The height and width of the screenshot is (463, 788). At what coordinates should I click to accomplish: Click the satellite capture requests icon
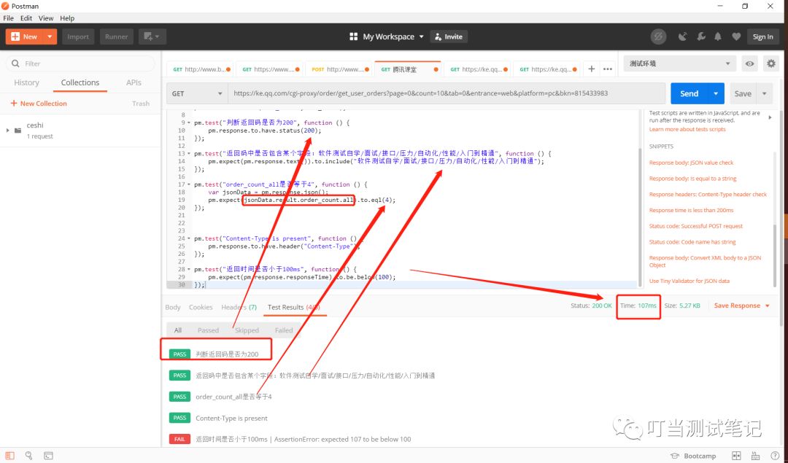tap(682, 36)
